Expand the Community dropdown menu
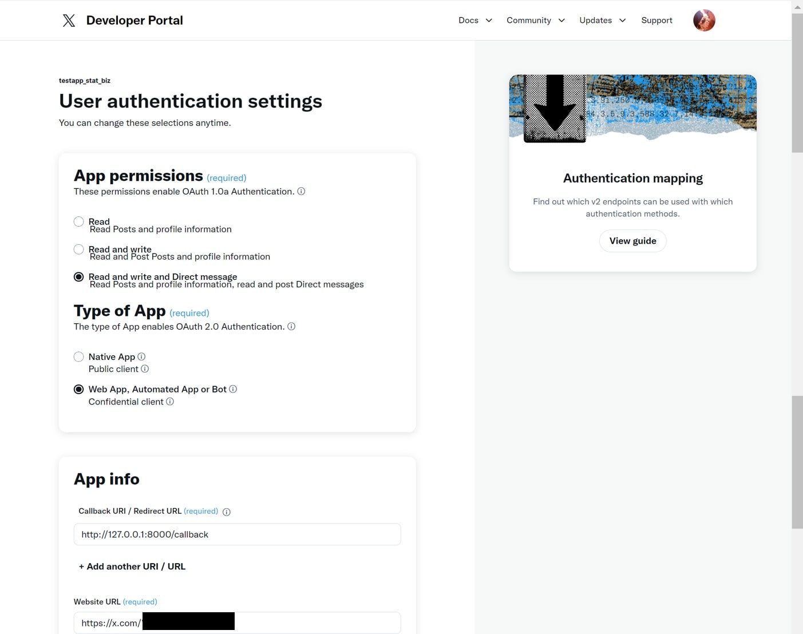This screenshot has width=803, height=634. (536, 20)
